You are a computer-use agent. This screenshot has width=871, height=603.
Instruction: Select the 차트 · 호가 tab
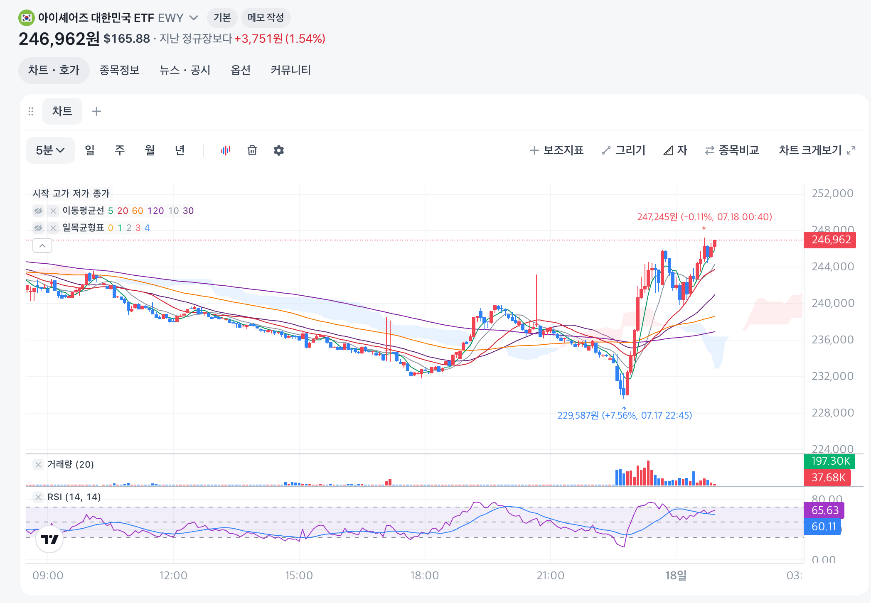(x=54, y=70)
